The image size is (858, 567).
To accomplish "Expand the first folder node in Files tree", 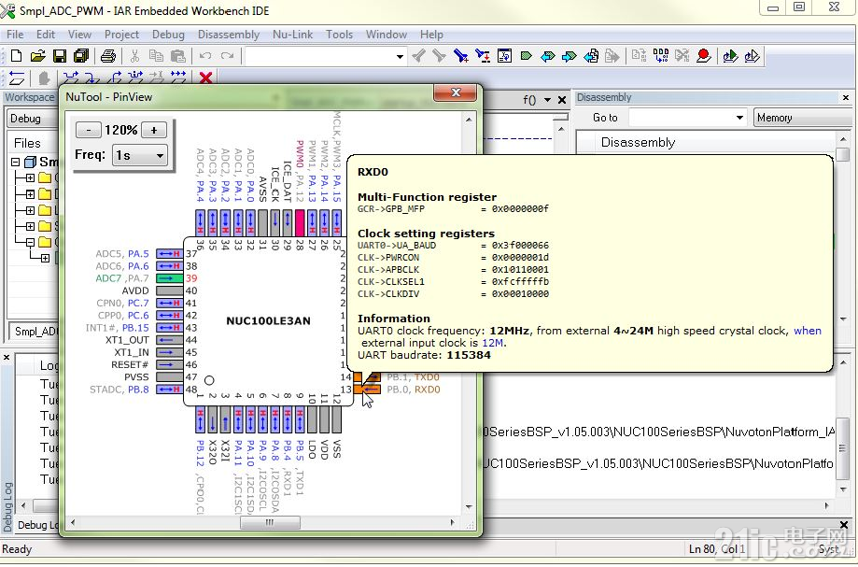I will pos(30,177).
